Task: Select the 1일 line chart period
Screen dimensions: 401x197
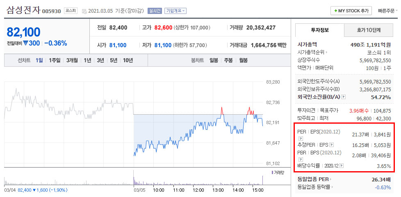Action: [x=39, y=61]
